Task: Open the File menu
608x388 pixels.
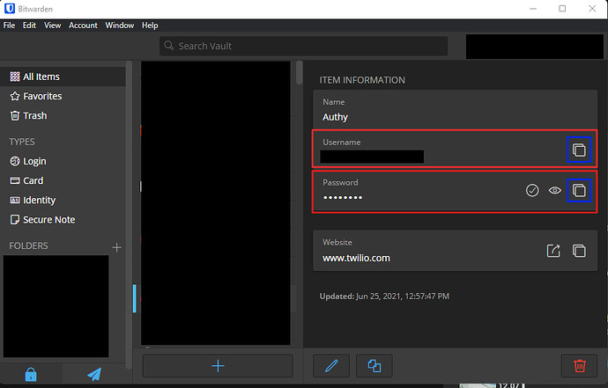Action: pyautogui.click(x=9, y=26)
